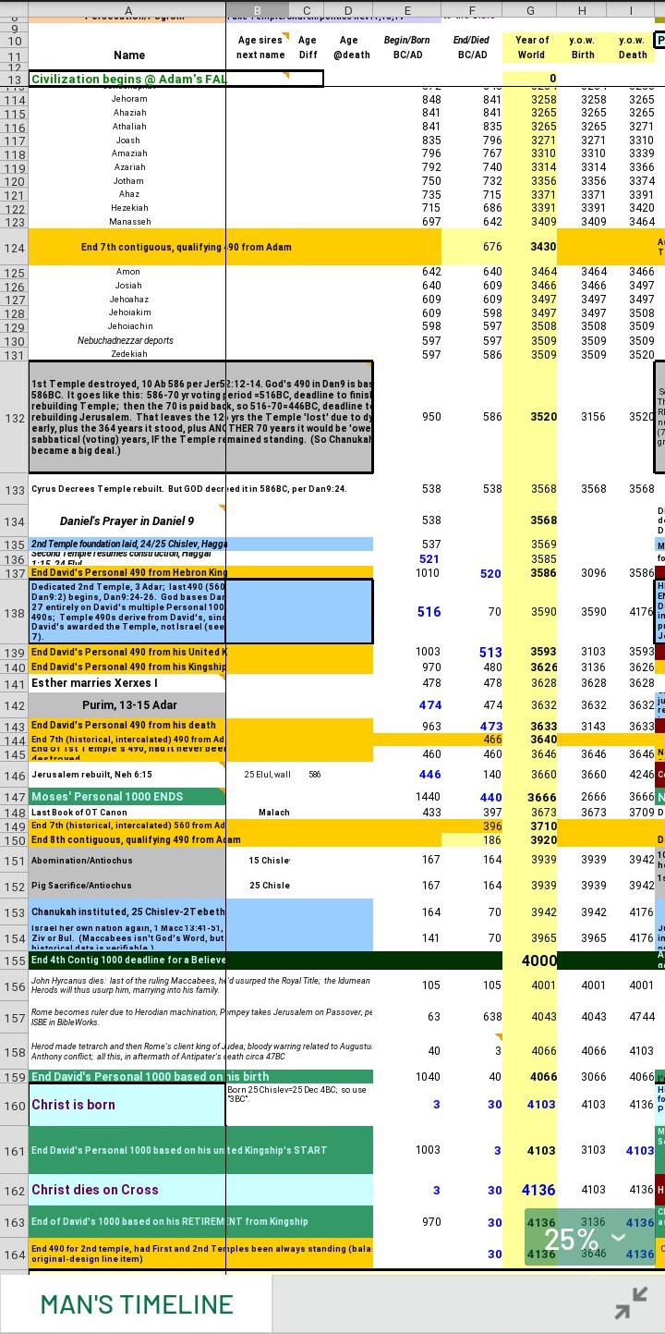Click the 'Year of World' header cell
This screenshot has width=665, height=1334.
(x=531, y=47)
